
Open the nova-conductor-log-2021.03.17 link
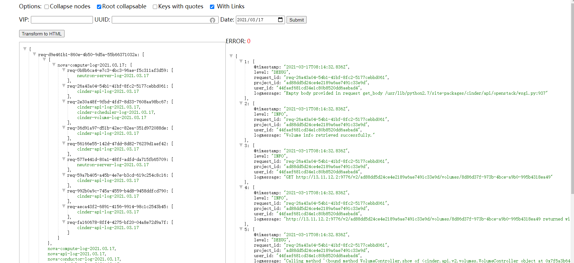tap(83, 259)
